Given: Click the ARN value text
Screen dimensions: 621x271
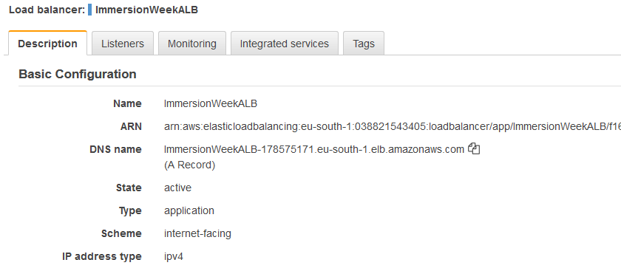Looking at the screenshot, I should tap(392, 126).
